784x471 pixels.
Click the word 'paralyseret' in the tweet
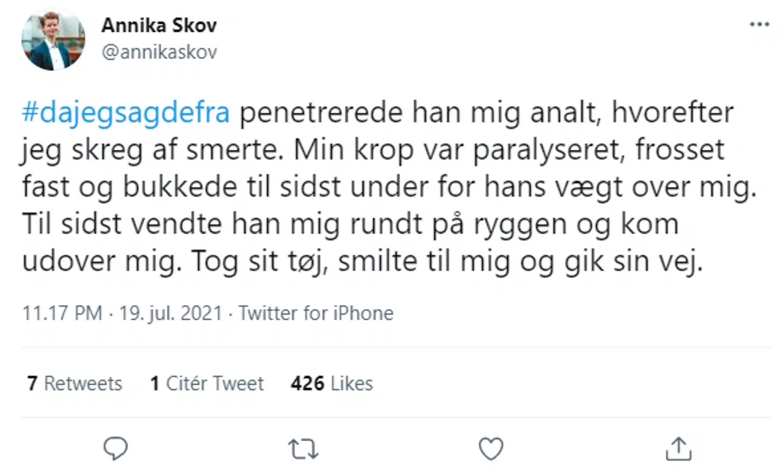[x=548, y=150]
